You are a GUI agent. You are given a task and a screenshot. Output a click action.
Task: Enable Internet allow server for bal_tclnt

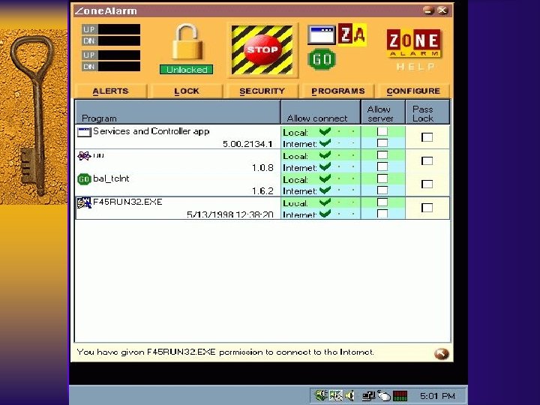tap(382, 190)
